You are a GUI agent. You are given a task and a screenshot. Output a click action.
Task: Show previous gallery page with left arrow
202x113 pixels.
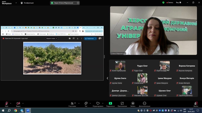pyautogui.click(x=107, y=78)
